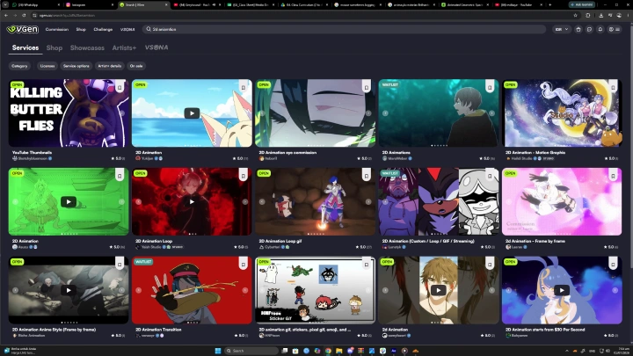Open the Artist+ details filter

[x=109, y=66]
